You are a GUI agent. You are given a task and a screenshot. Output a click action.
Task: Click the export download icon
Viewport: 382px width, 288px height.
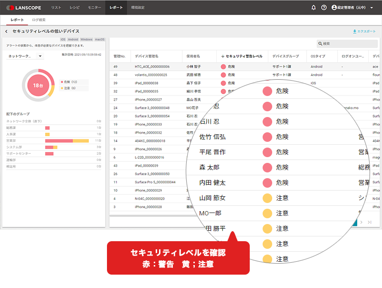coord(354,32)
